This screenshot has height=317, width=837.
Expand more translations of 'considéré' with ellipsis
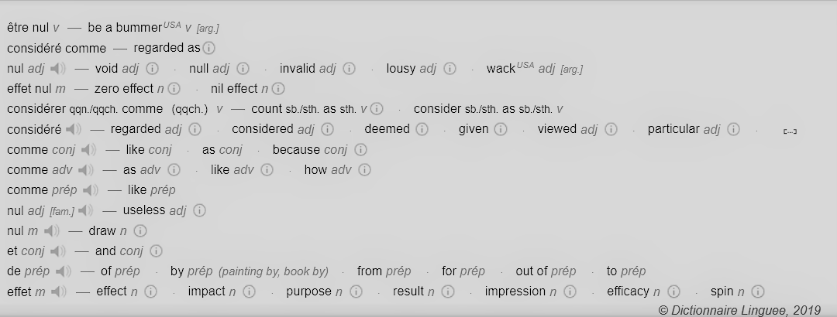click(x=790, y=131)
